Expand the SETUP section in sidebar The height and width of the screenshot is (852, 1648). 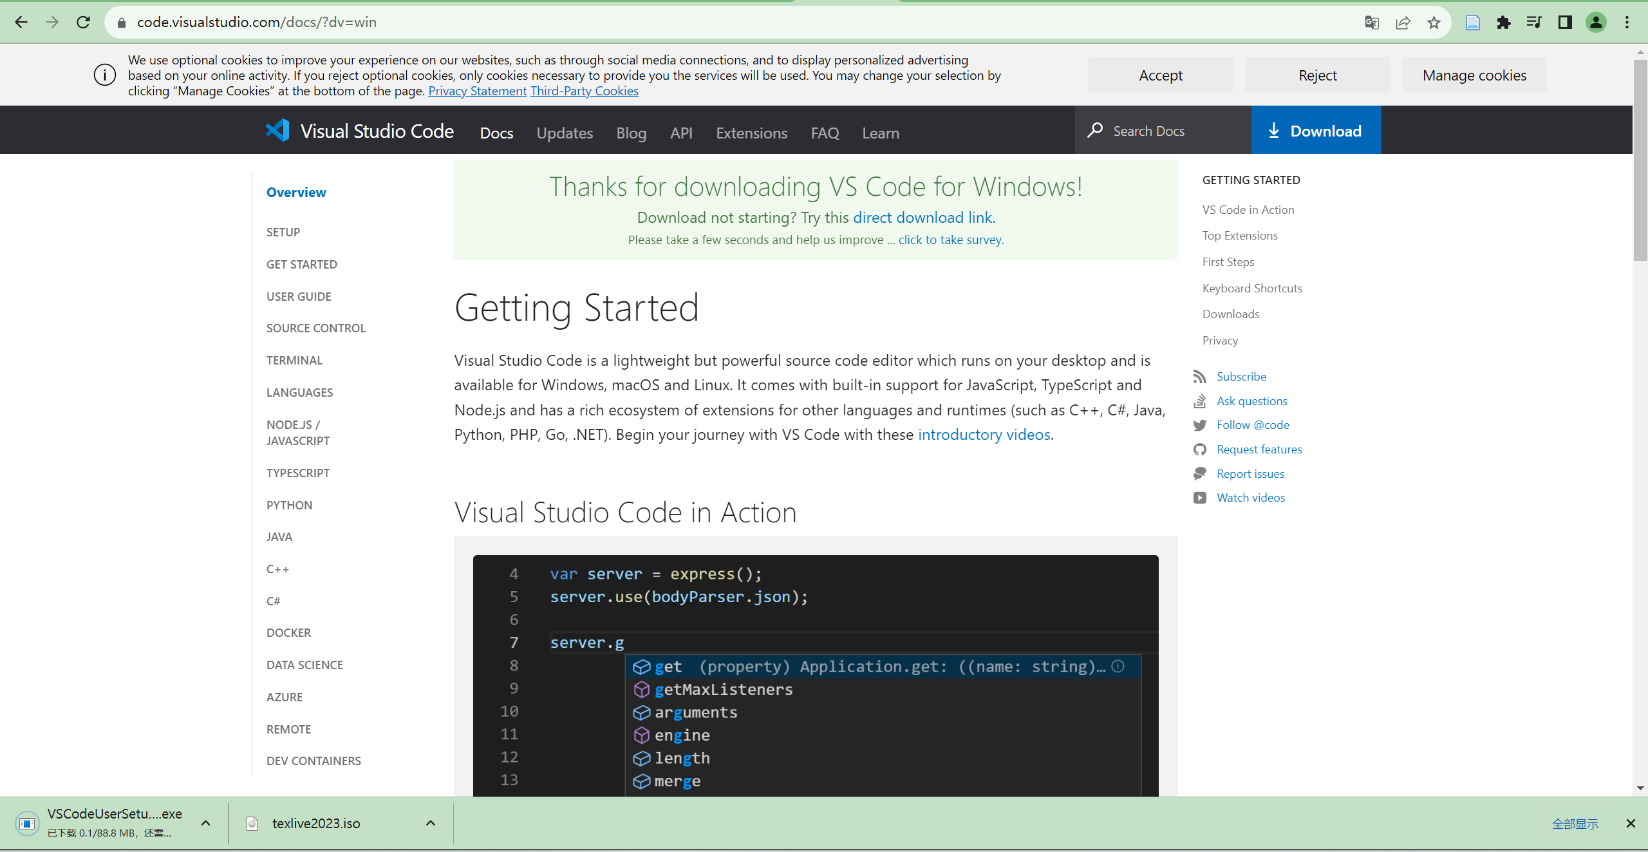[283, 232]
